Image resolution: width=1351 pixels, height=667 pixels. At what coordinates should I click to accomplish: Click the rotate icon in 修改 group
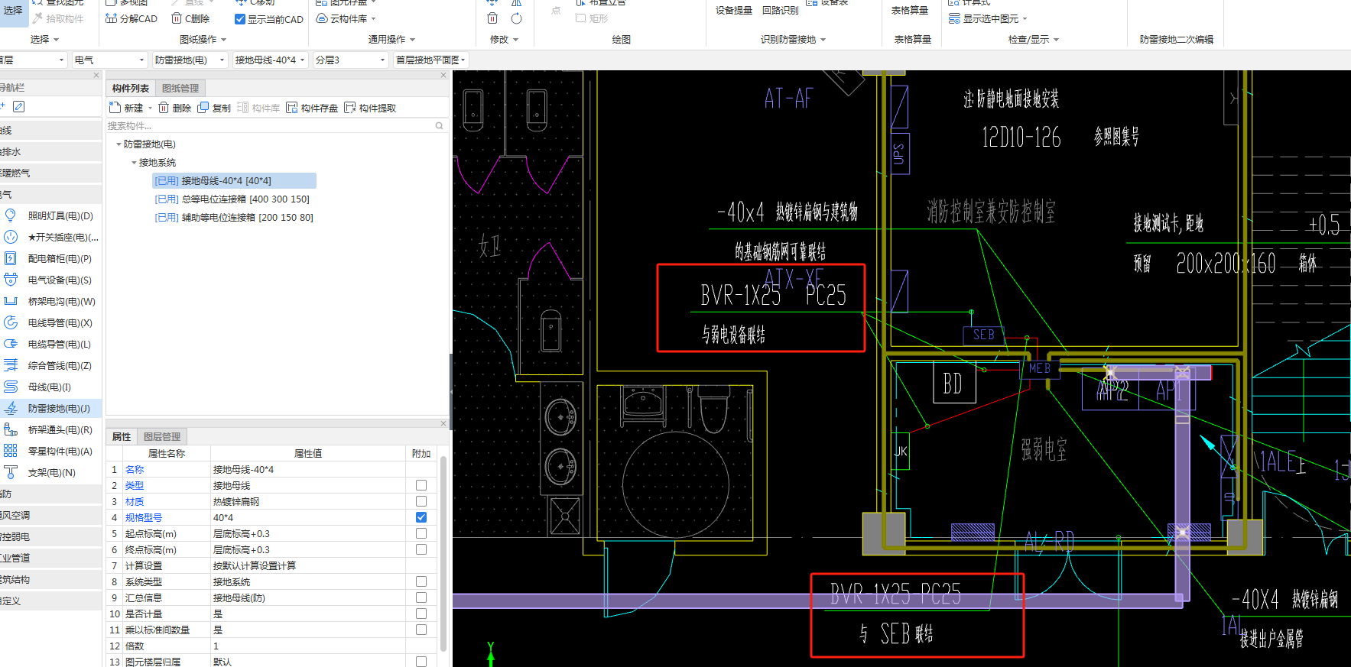click(517, 18)
